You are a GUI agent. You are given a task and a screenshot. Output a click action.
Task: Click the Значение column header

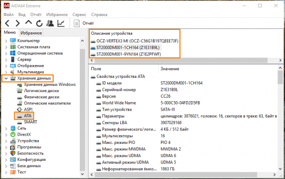click(170, 69)
